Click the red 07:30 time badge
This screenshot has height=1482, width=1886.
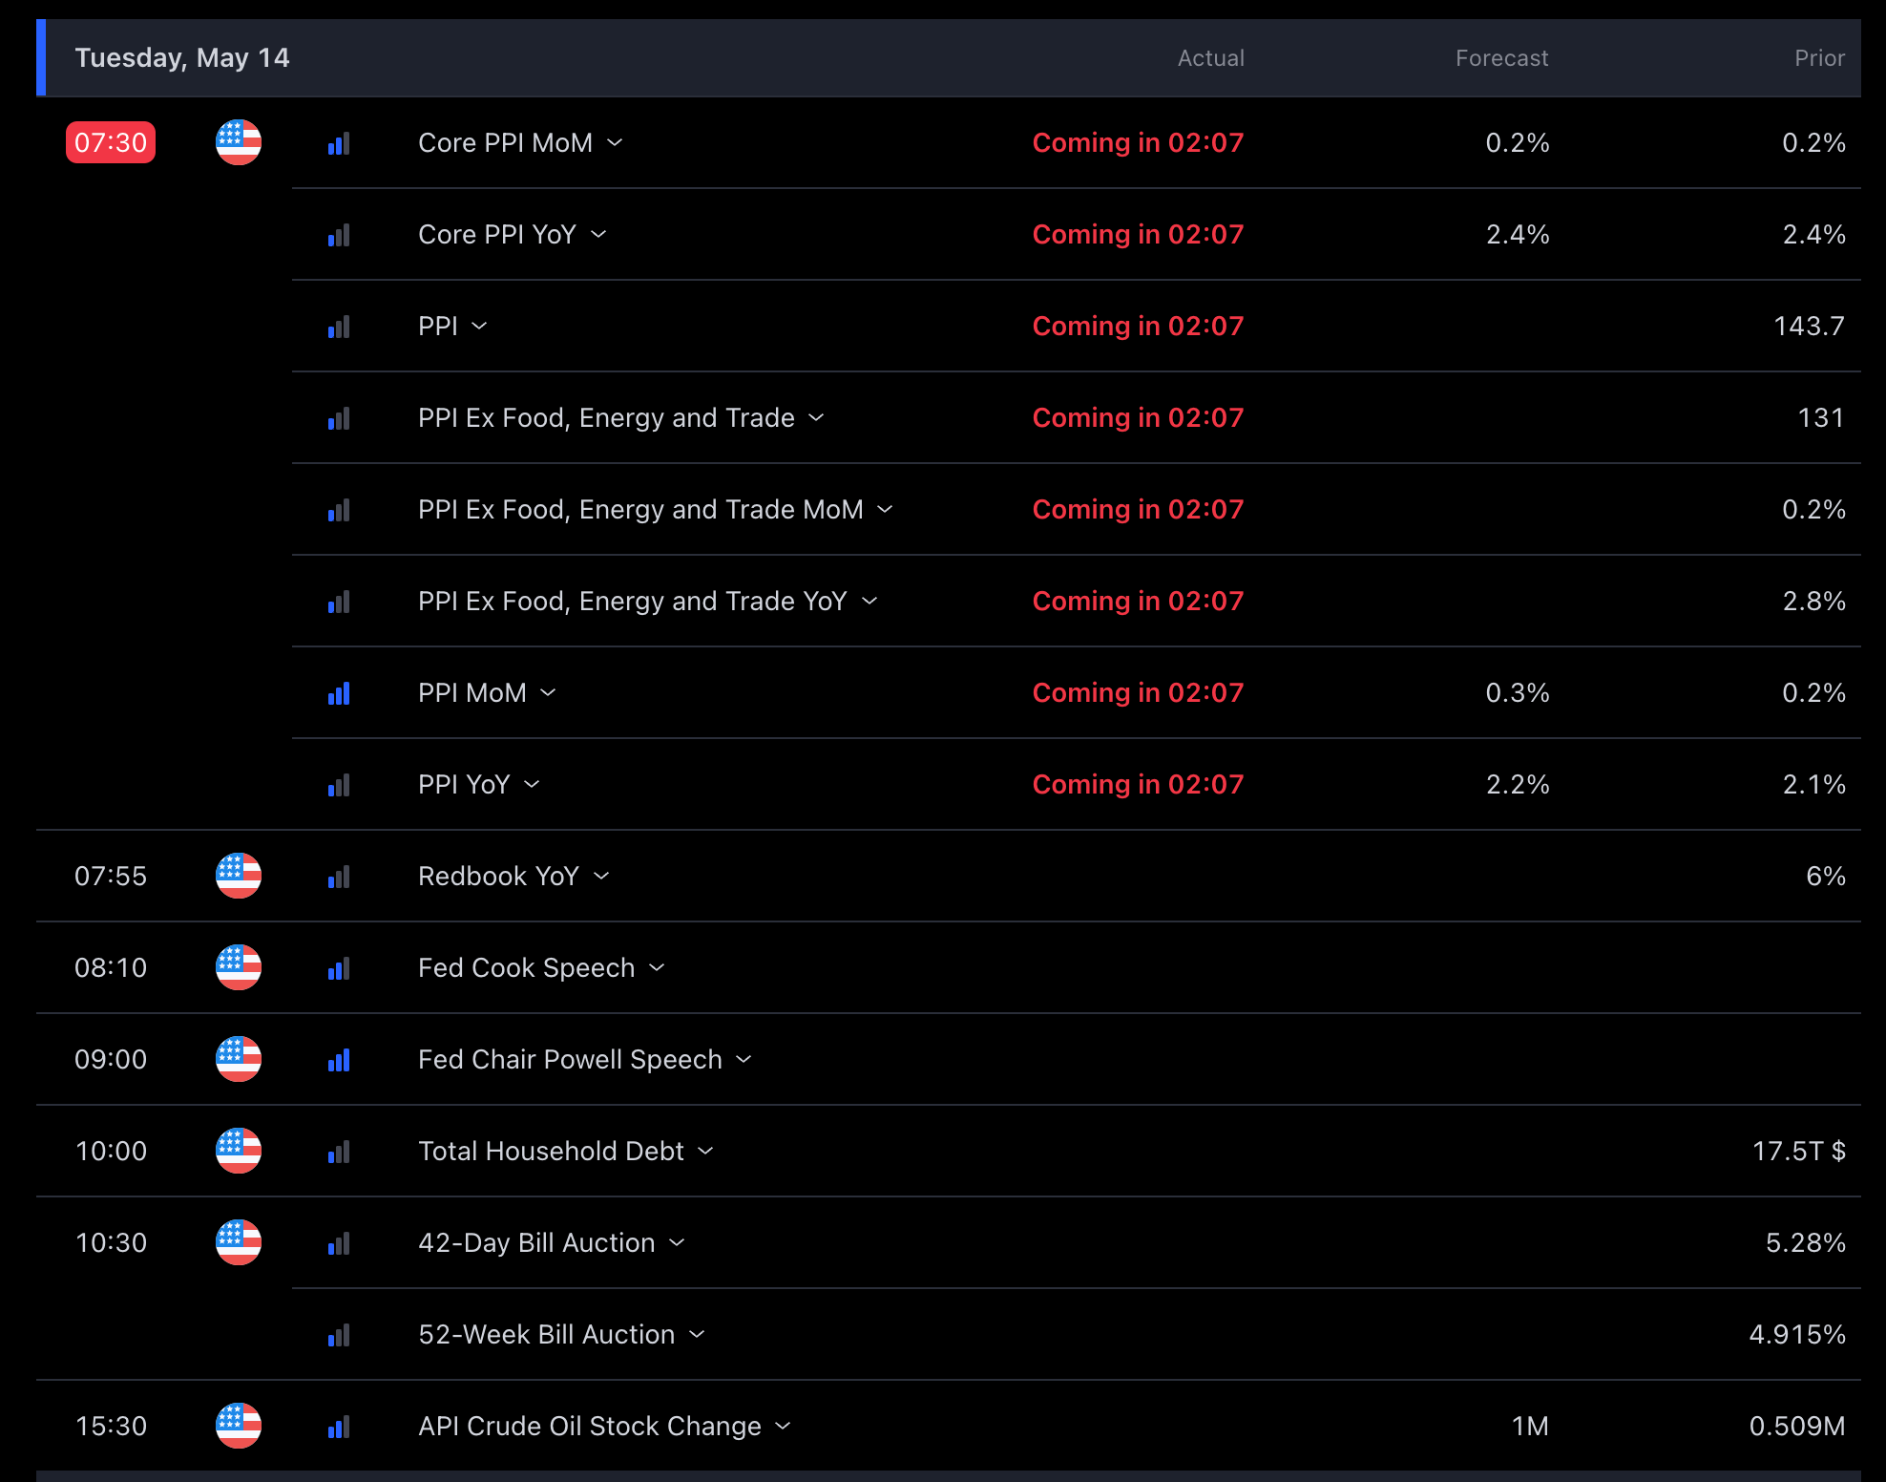click(x=111, y=142)
